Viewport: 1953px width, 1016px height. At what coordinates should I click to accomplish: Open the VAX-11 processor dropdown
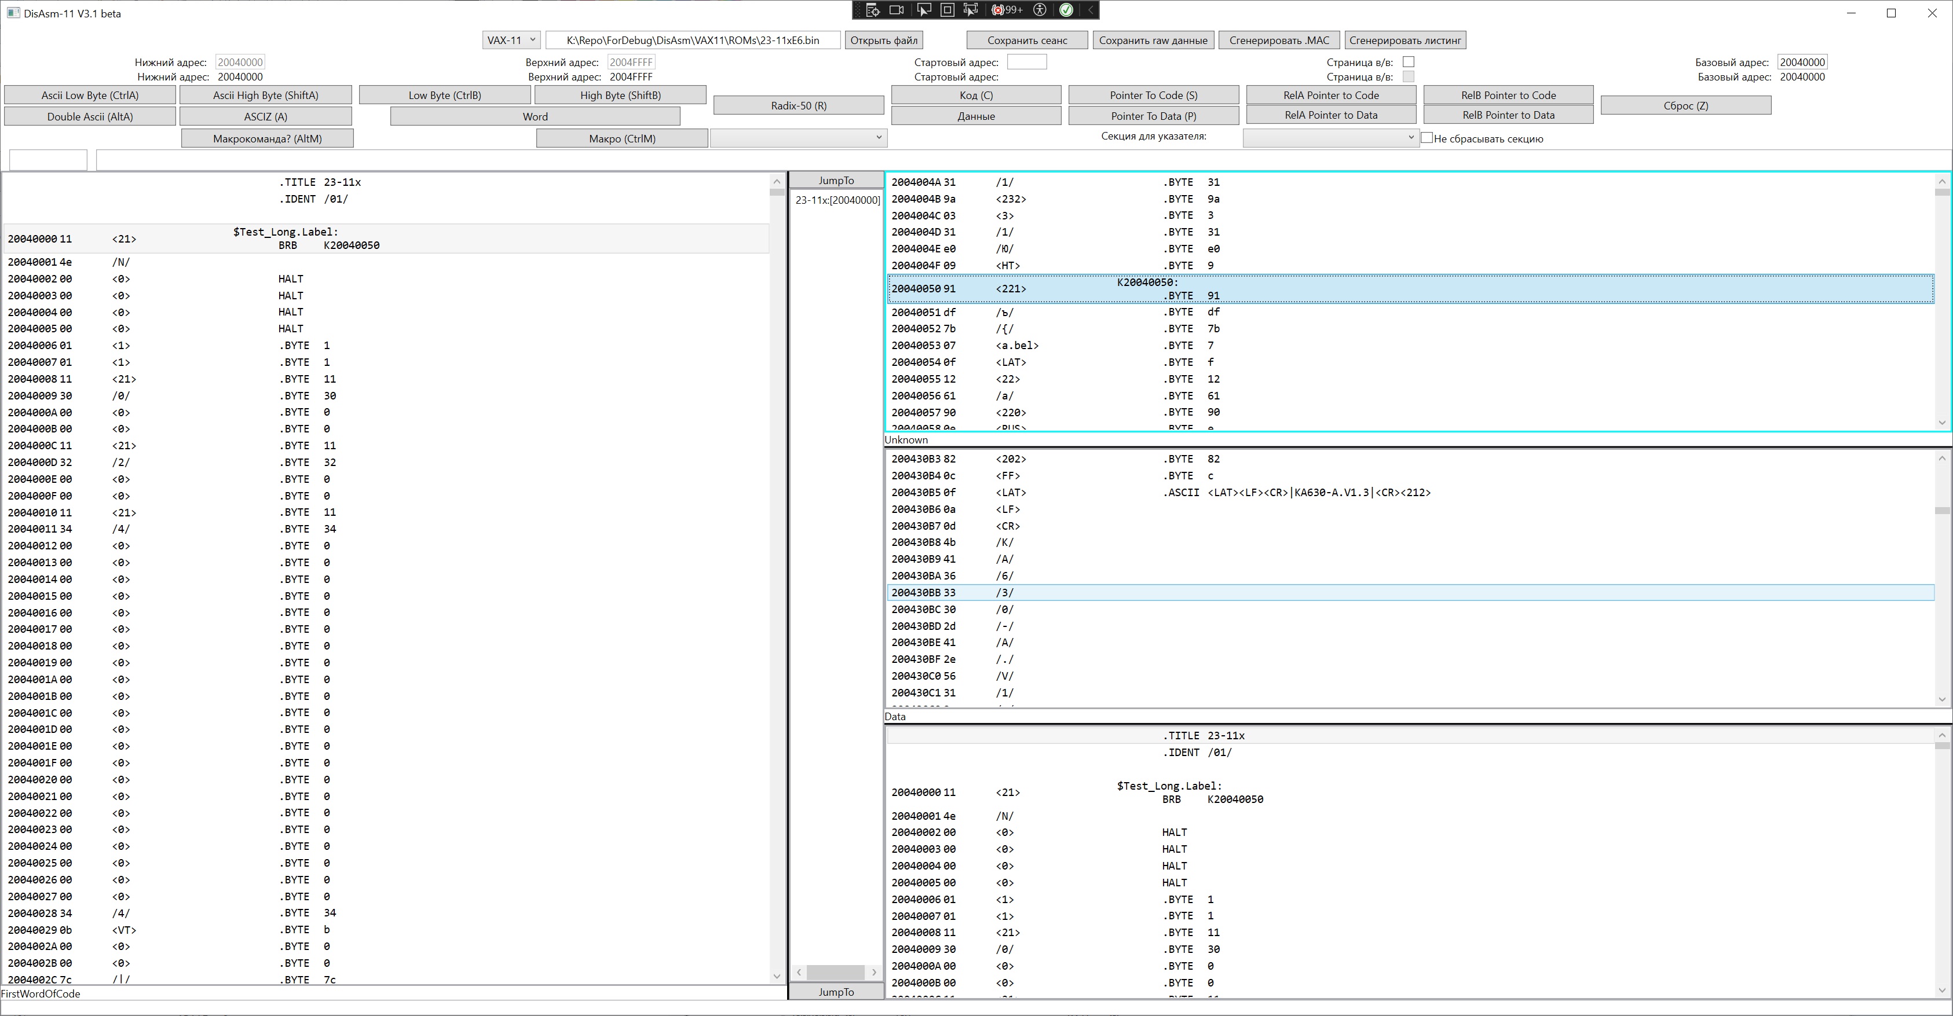pyautogui.click(x=511, y=40)
